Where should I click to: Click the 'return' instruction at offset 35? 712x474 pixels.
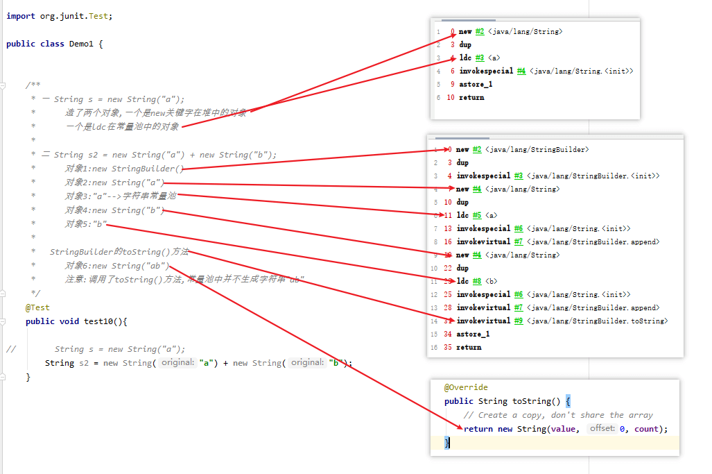(x=469, y=347)
